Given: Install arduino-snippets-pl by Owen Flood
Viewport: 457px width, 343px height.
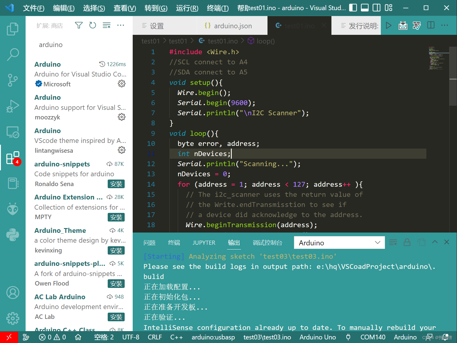Looking at the screenshot, I should click(116, 284).
